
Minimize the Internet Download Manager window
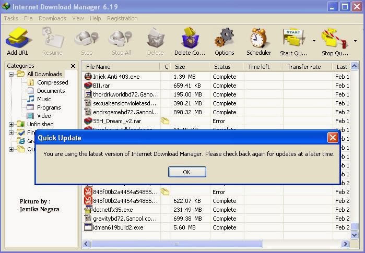click(333, 6)
